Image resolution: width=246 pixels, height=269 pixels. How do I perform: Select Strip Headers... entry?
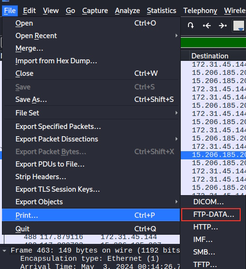91,177
